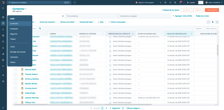Switch to the Mis contactos tab

coord(92,16)
